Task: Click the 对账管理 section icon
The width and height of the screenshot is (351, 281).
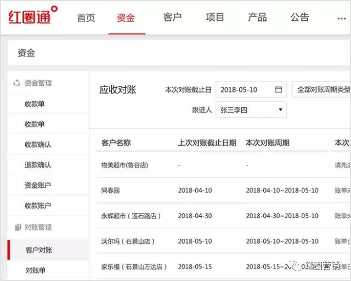Action: point(16,227)
